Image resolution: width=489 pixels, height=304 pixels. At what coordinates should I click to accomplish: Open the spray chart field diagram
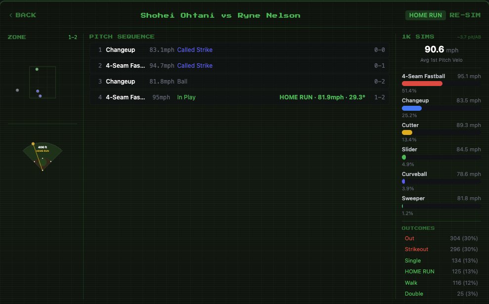(x=43, y=156)
